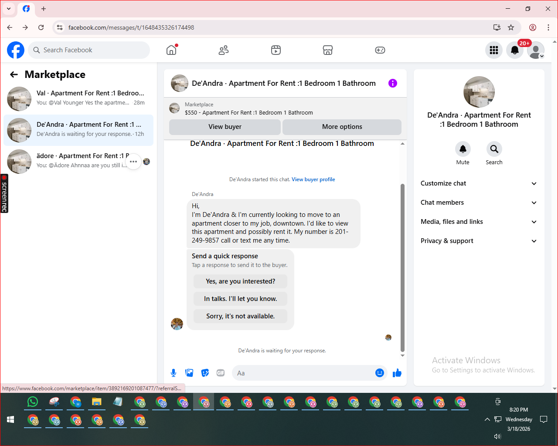Search in conversation magnifier icon
This screenshot has width=558, height=446.
pyautogui.click(x=494, y=149)
